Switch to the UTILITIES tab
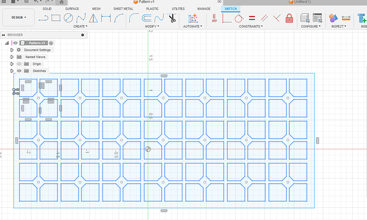The width and height of the screenshot is (367, 220). 178,9
